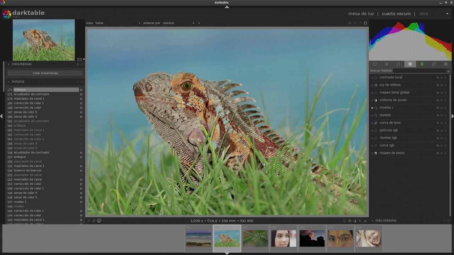
Task: Switch to mesa de luz view
Action: click(x=361, y=14)
